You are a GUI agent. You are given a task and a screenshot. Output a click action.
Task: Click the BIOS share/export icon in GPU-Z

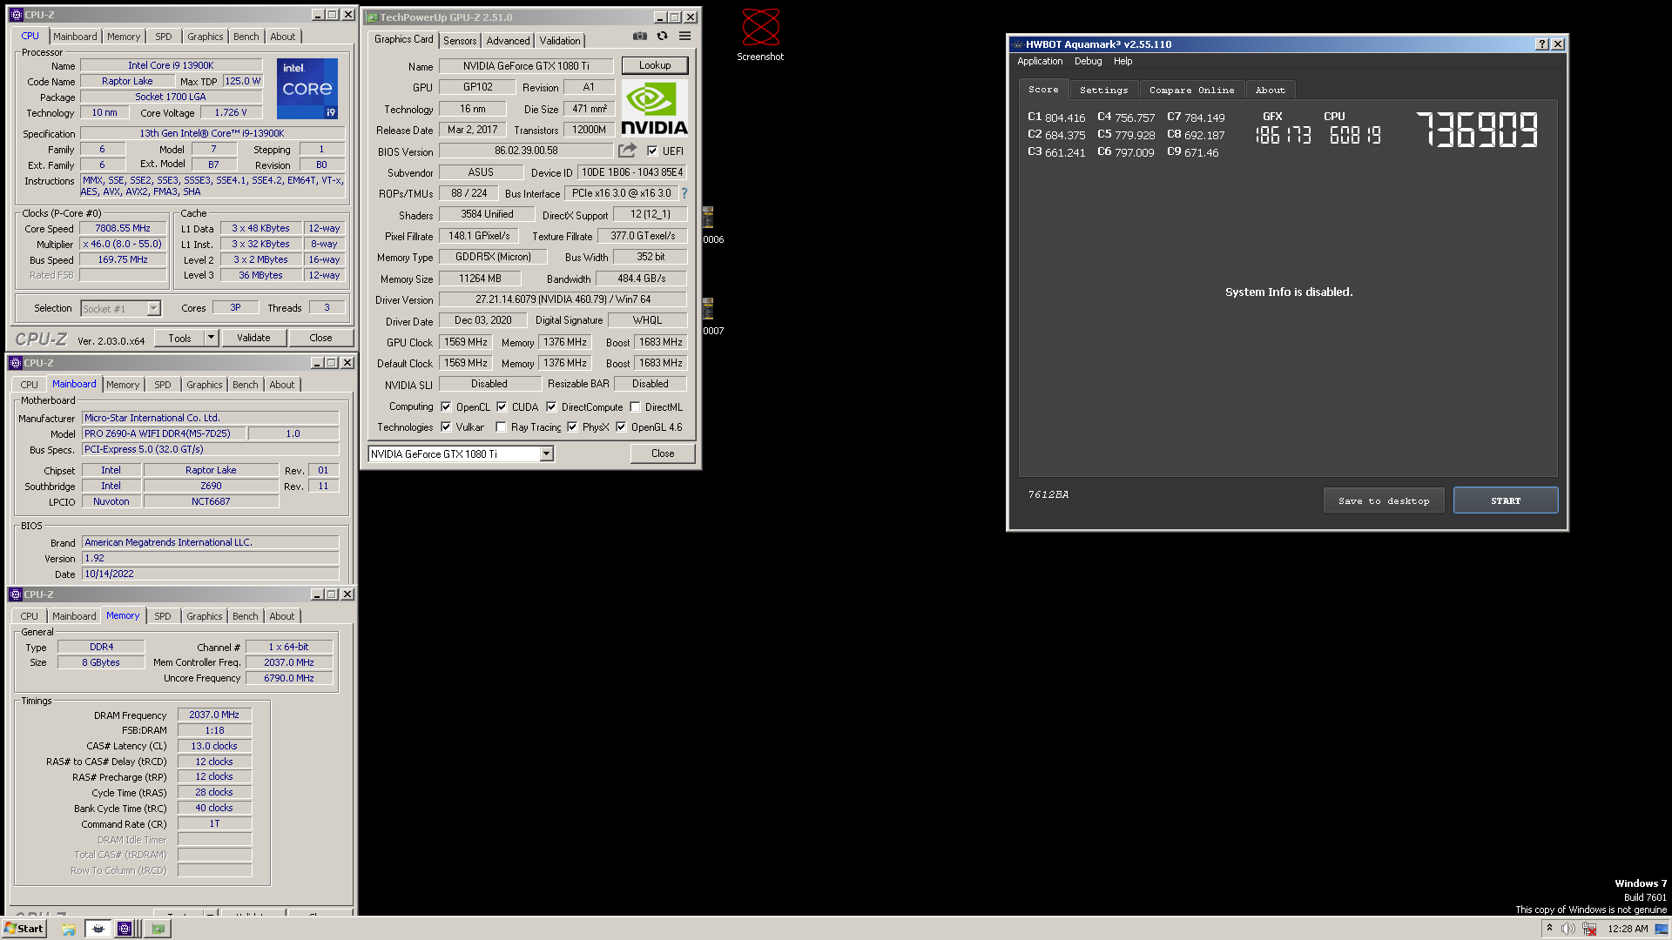pos(627,151)
